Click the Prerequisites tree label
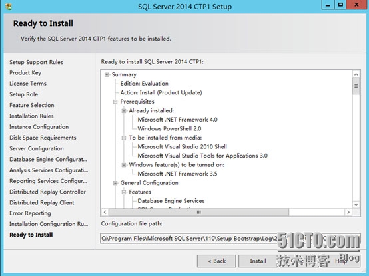This screenshot has width=369, height=276. coord(137,102)
